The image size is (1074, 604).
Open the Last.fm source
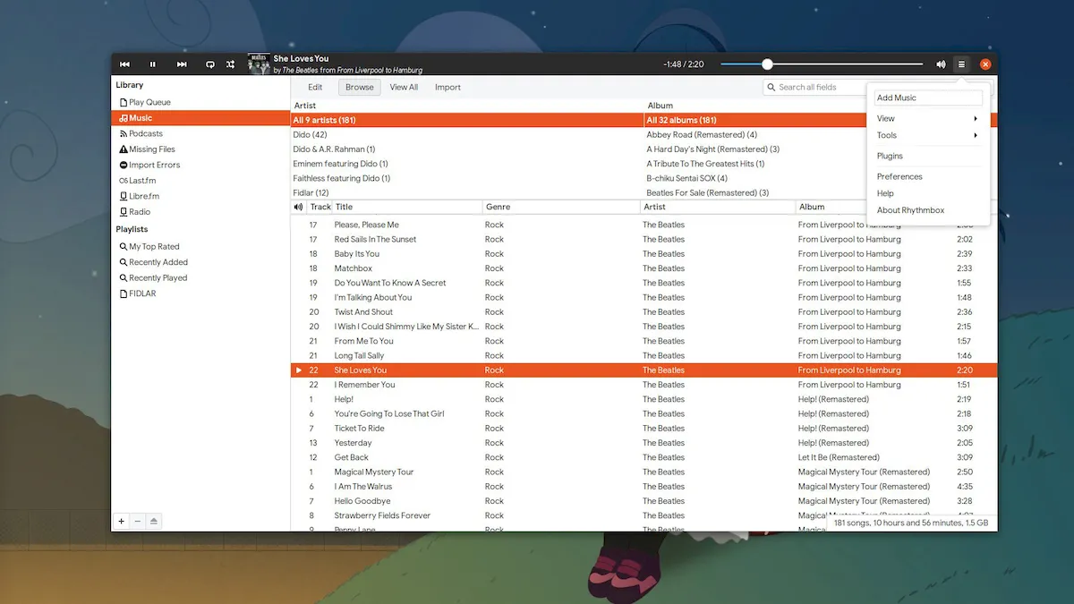pyautogui.click(x=200, y=181)
